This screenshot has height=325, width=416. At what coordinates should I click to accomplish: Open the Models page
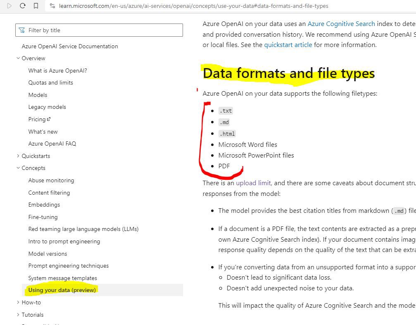[38, 95]
